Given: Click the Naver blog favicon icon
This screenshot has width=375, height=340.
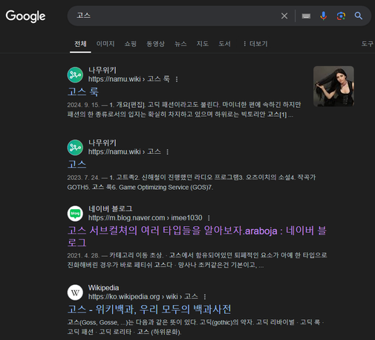Looking at the screenshot, I should (75, 214).
